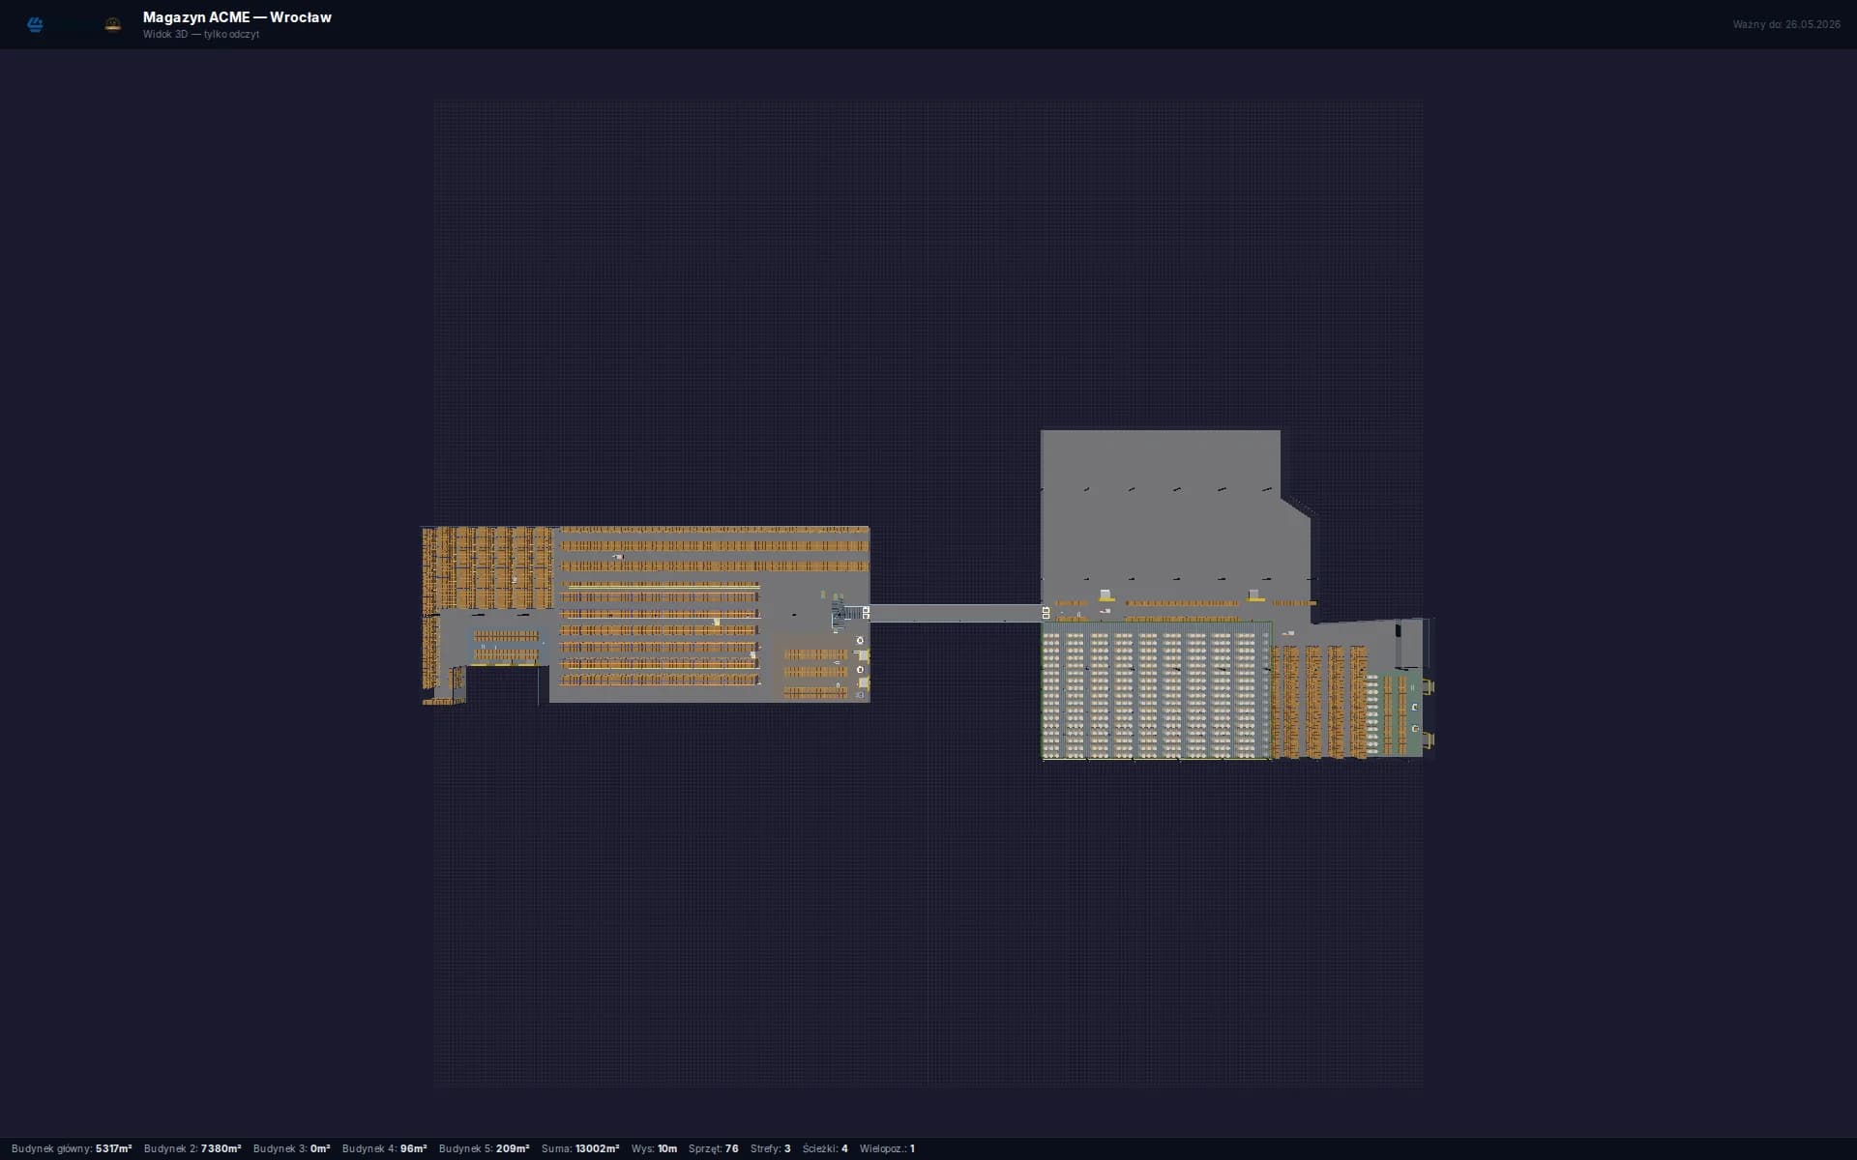
Task: Click the Sprzęt 76 equipment count
Action: [x=713, y=1148]
